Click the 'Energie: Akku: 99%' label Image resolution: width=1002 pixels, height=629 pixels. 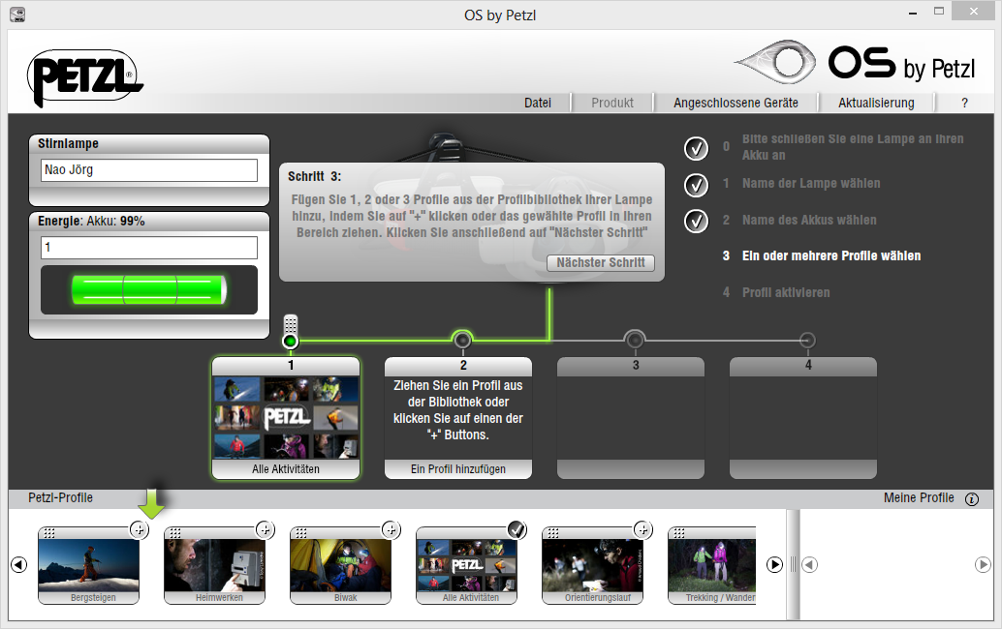tap(91, 222)
